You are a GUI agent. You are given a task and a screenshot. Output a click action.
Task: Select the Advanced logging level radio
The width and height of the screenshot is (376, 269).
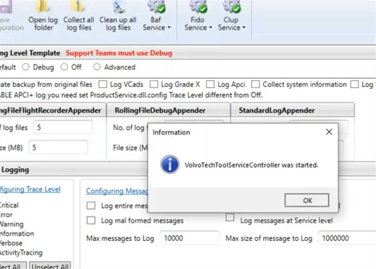[x=97, y=67]
